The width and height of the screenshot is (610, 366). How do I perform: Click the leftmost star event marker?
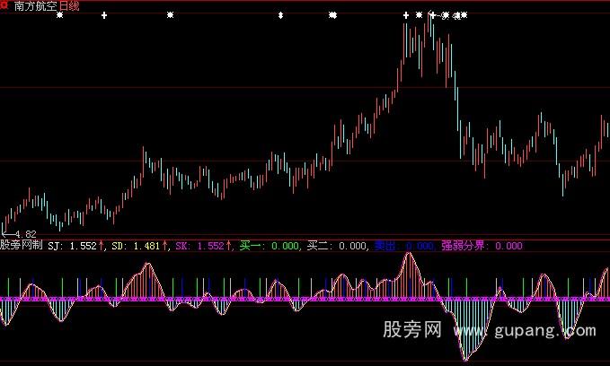point(59,15)
